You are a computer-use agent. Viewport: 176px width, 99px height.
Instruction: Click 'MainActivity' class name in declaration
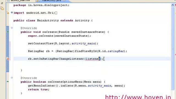click(48, 21)
